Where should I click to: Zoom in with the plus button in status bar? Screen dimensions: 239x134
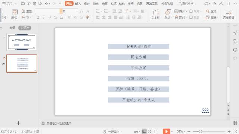click(x=229, y=131)
